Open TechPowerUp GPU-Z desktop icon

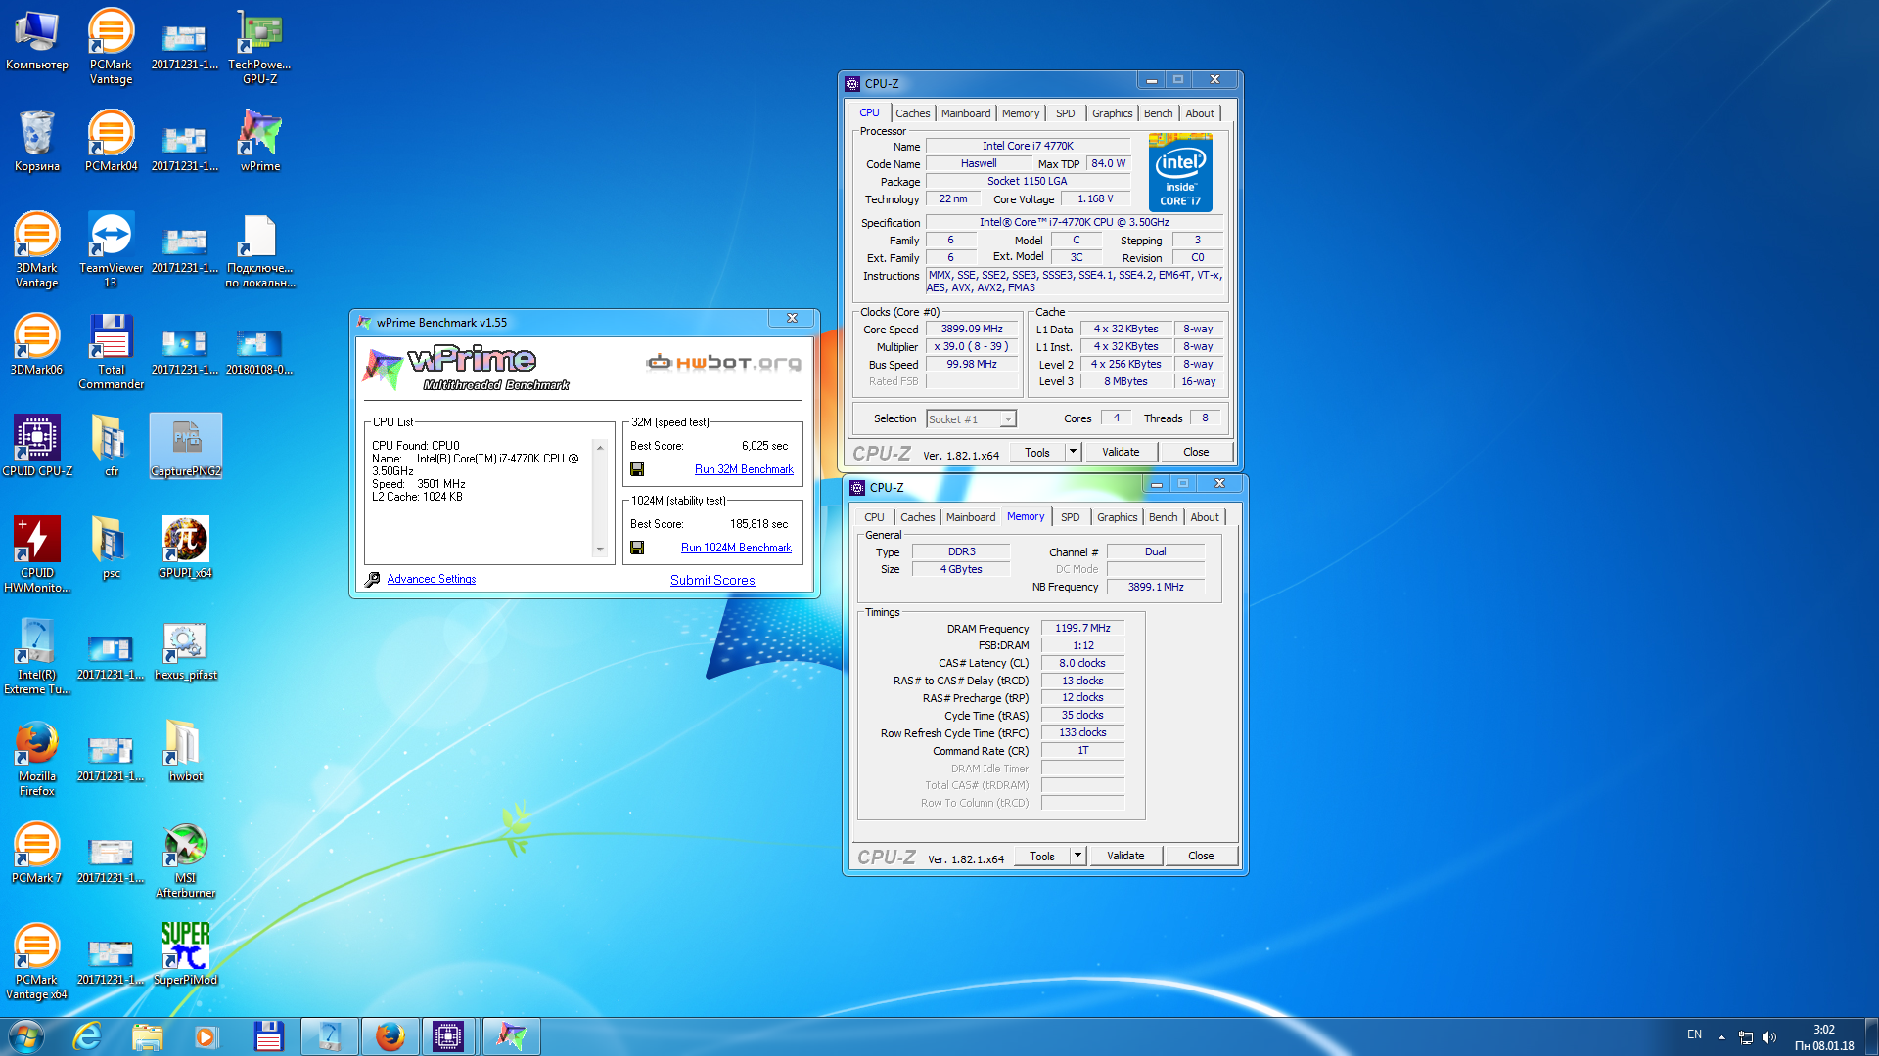259,46
